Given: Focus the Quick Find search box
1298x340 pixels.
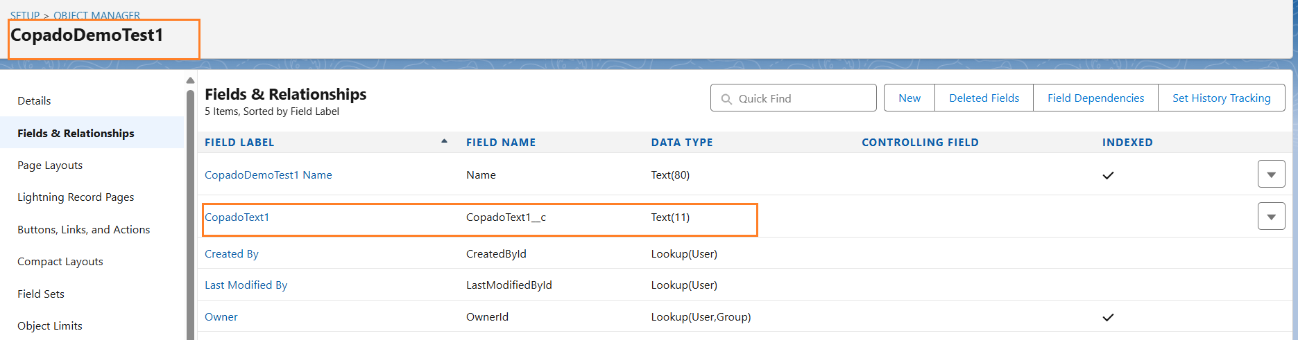Looking at the screenshot, I should point(793,98).
